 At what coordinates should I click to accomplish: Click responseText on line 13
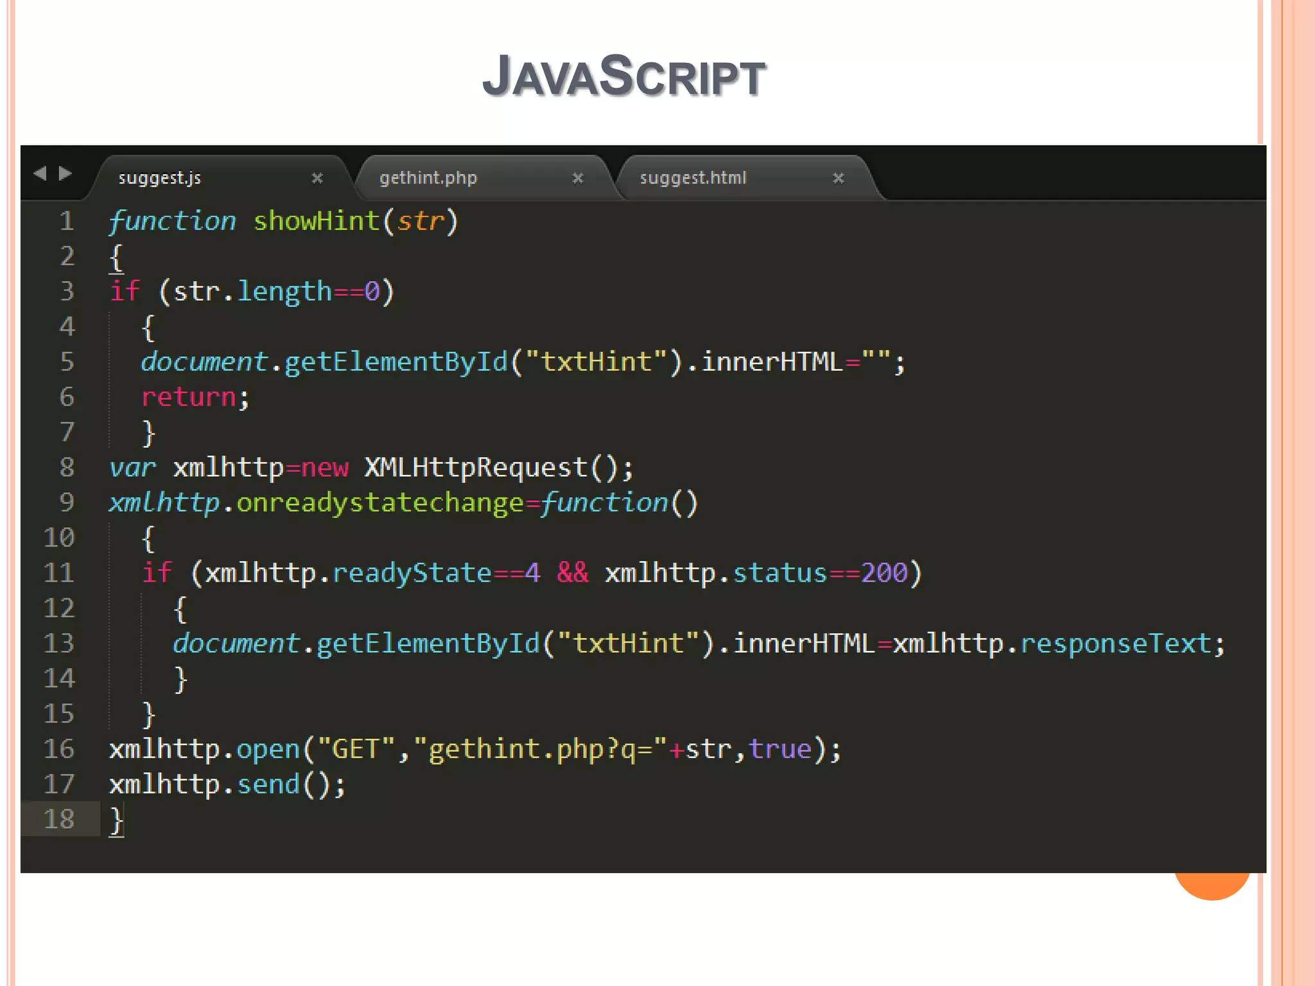click(1115, 643)
